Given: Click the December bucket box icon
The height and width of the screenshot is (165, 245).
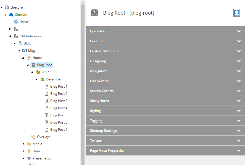Looking at the screenshot, I should [42, 79].
